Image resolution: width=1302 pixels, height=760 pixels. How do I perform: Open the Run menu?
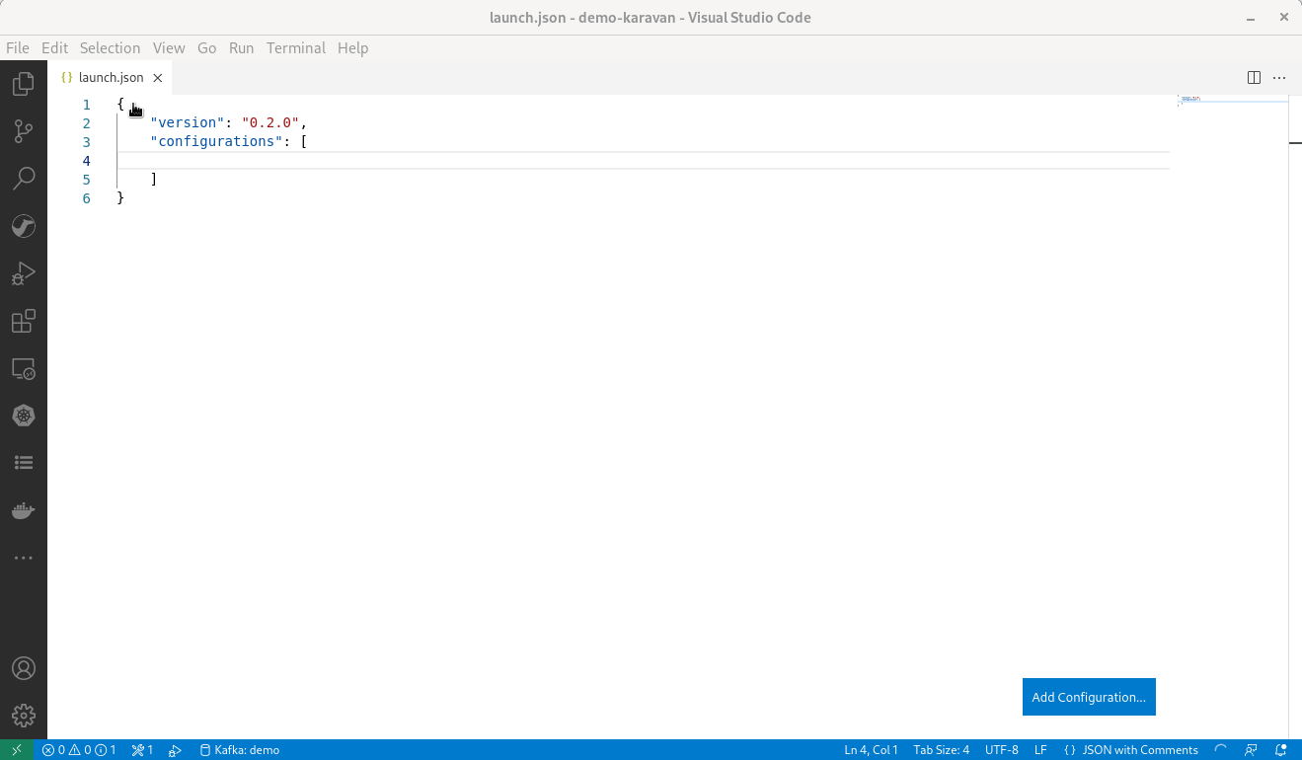[x=241, y=47]
